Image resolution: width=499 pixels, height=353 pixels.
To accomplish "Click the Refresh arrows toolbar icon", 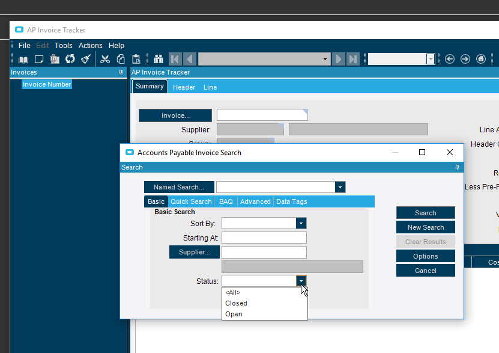I will pos(70,59).
